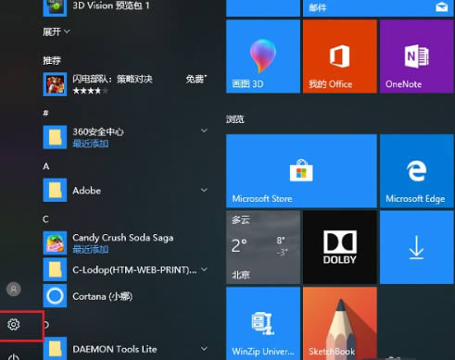The height and width of the screenshot is (360, 455).
Task: Launch the OneNote tile
Action: click(417, 56)
